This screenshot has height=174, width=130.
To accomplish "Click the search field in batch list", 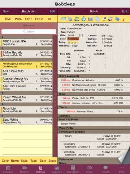I will (x=29, y=32).
